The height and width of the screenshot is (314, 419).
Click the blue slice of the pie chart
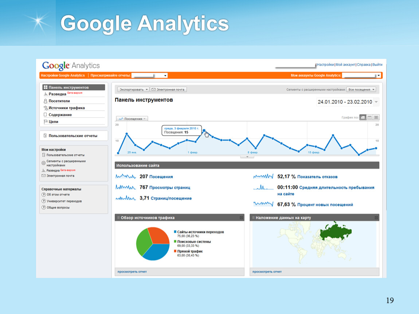[x=156, y=252]
